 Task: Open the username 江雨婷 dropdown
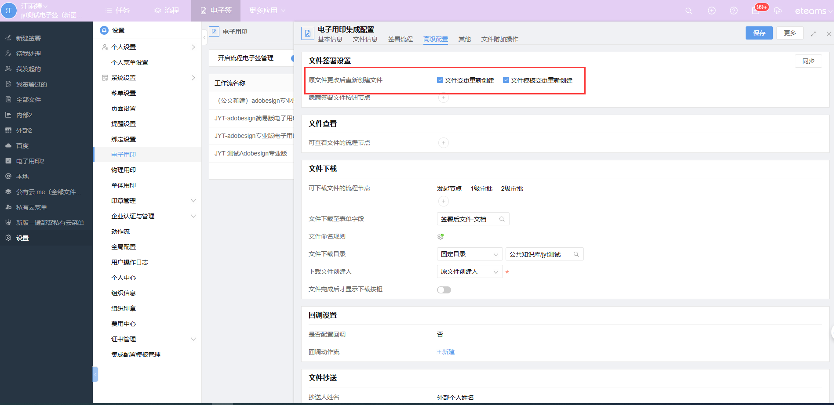click(x=34, y=6)
